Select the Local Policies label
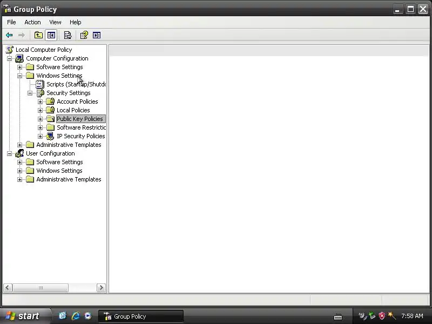 click(x=73, y=110)
